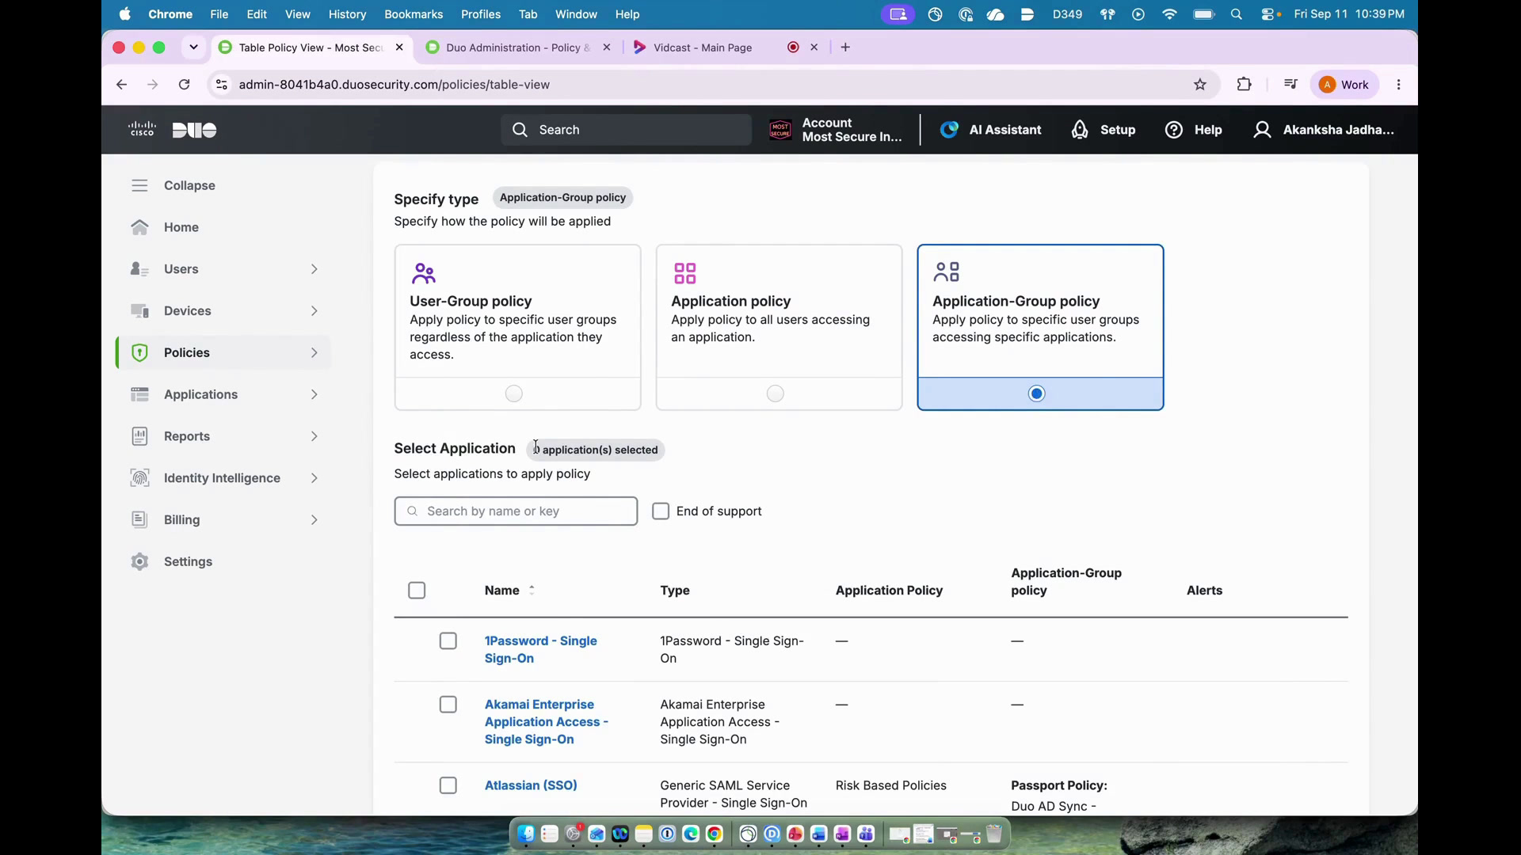Click the header Search box
The image size is (1521, 855).
626,130
